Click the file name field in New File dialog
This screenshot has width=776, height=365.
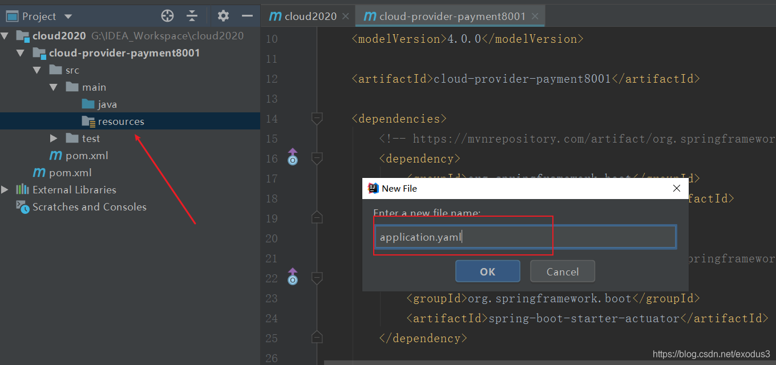click(526, 237)
